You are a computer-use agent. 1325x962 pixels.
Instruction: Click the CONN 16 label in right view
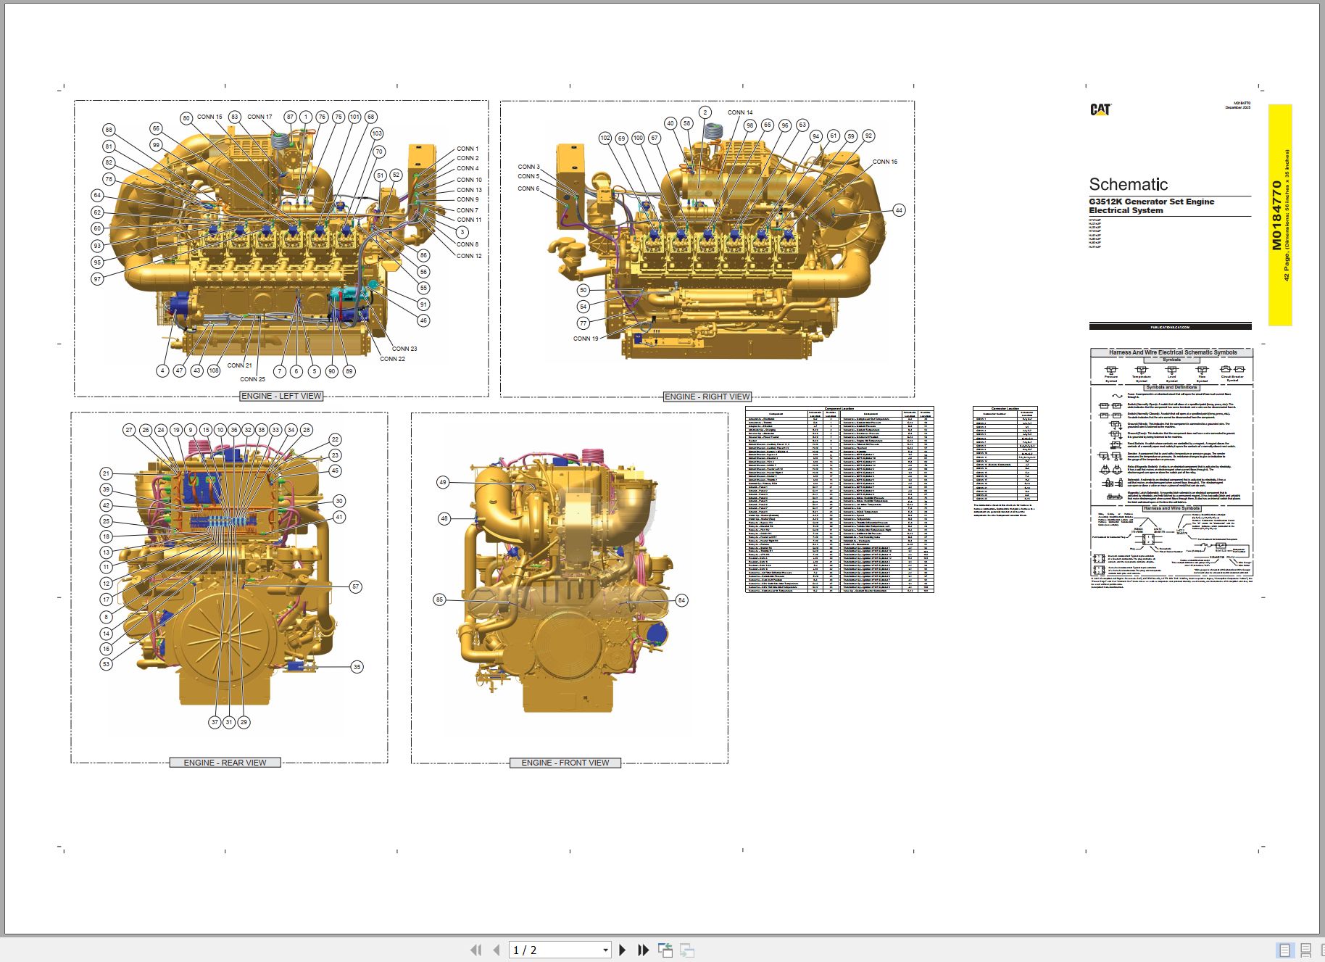click(884, 162)
